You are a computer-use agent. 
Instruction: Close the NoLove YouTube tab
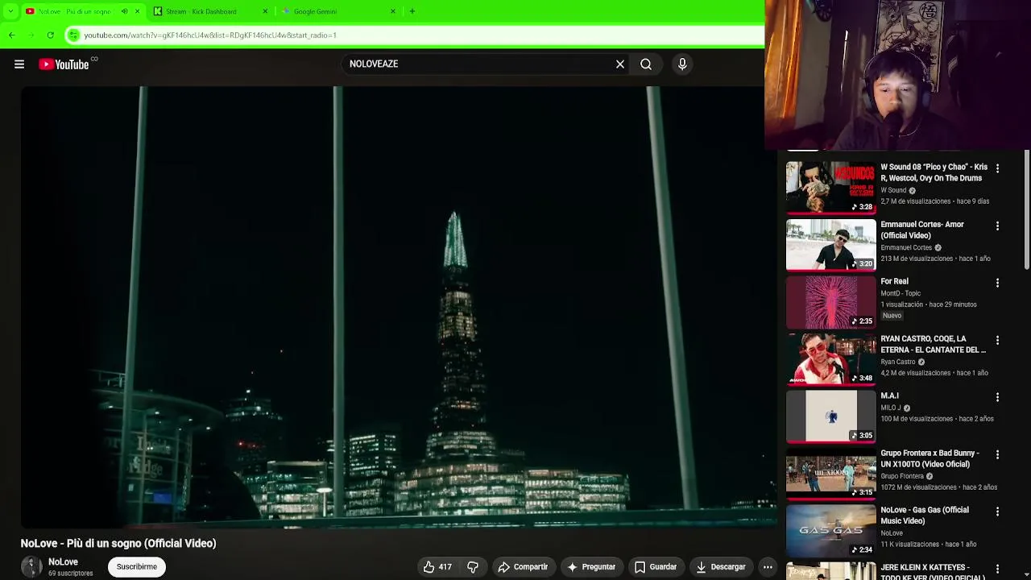137,11
